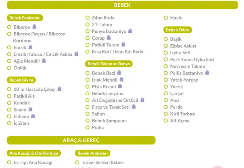Click the shopping bag icon next to Biberon
This screenshot has width=244, height=168.
[x=34, y=27]
